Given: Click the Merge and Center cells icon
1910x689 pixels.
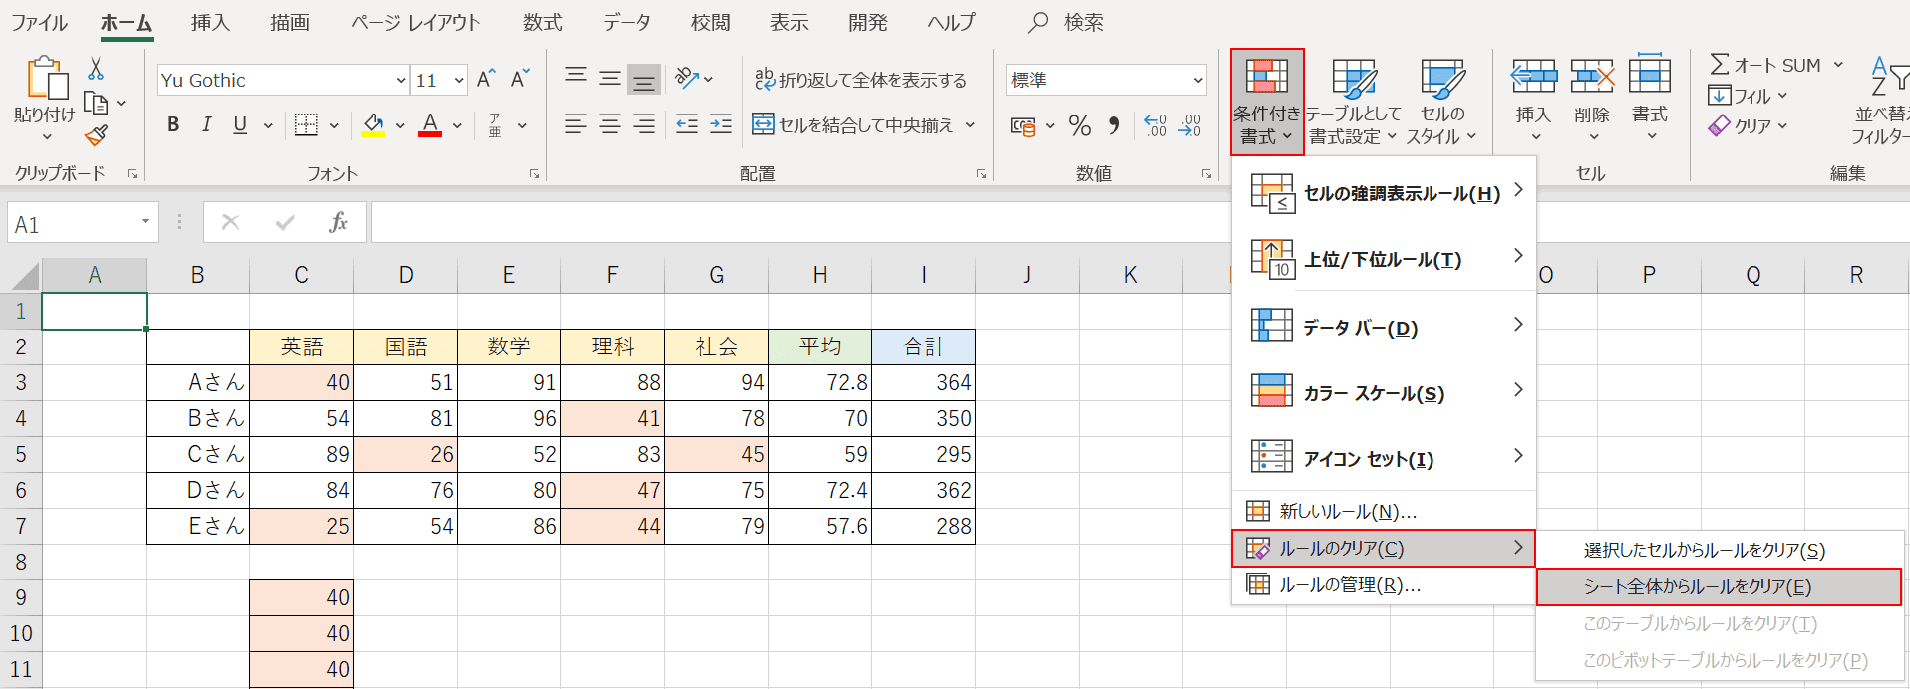Looking at the screenshot, I should [763, 124].
